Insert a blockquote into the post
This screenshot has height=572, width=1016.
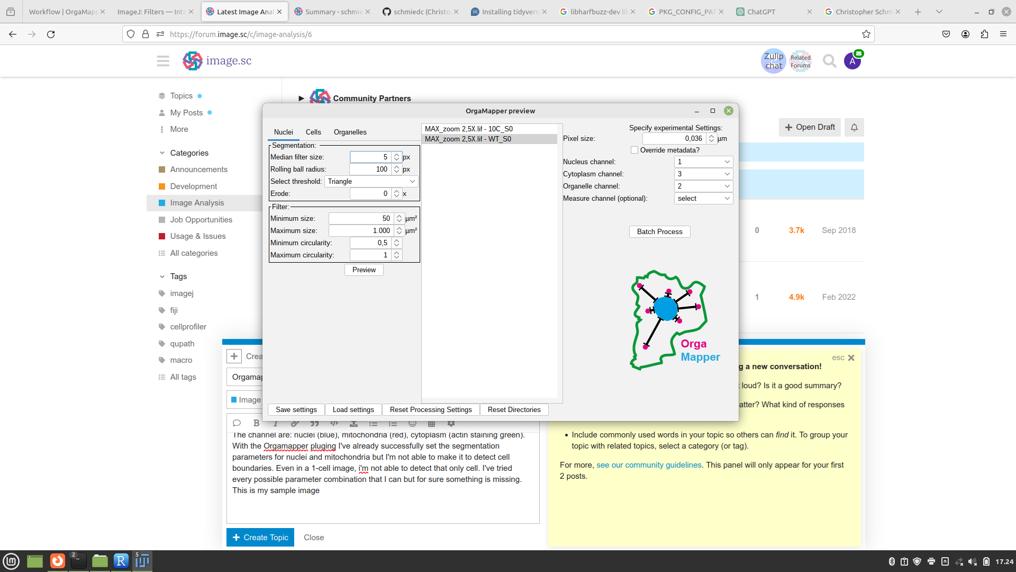[x=314, y=423]
